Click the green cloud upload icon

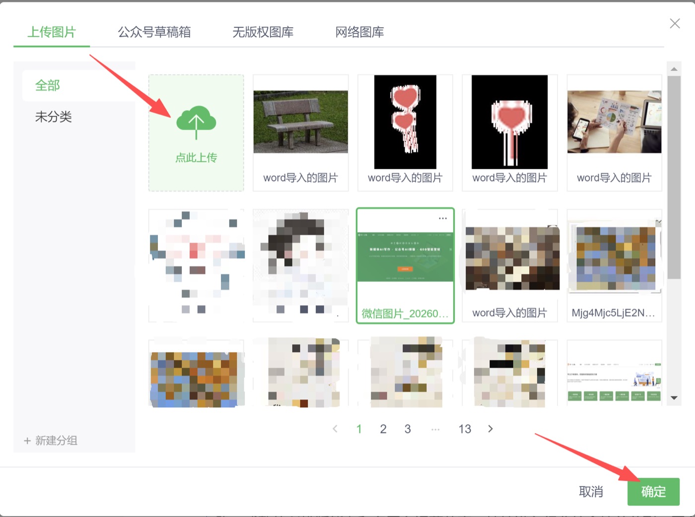point(196,122)
